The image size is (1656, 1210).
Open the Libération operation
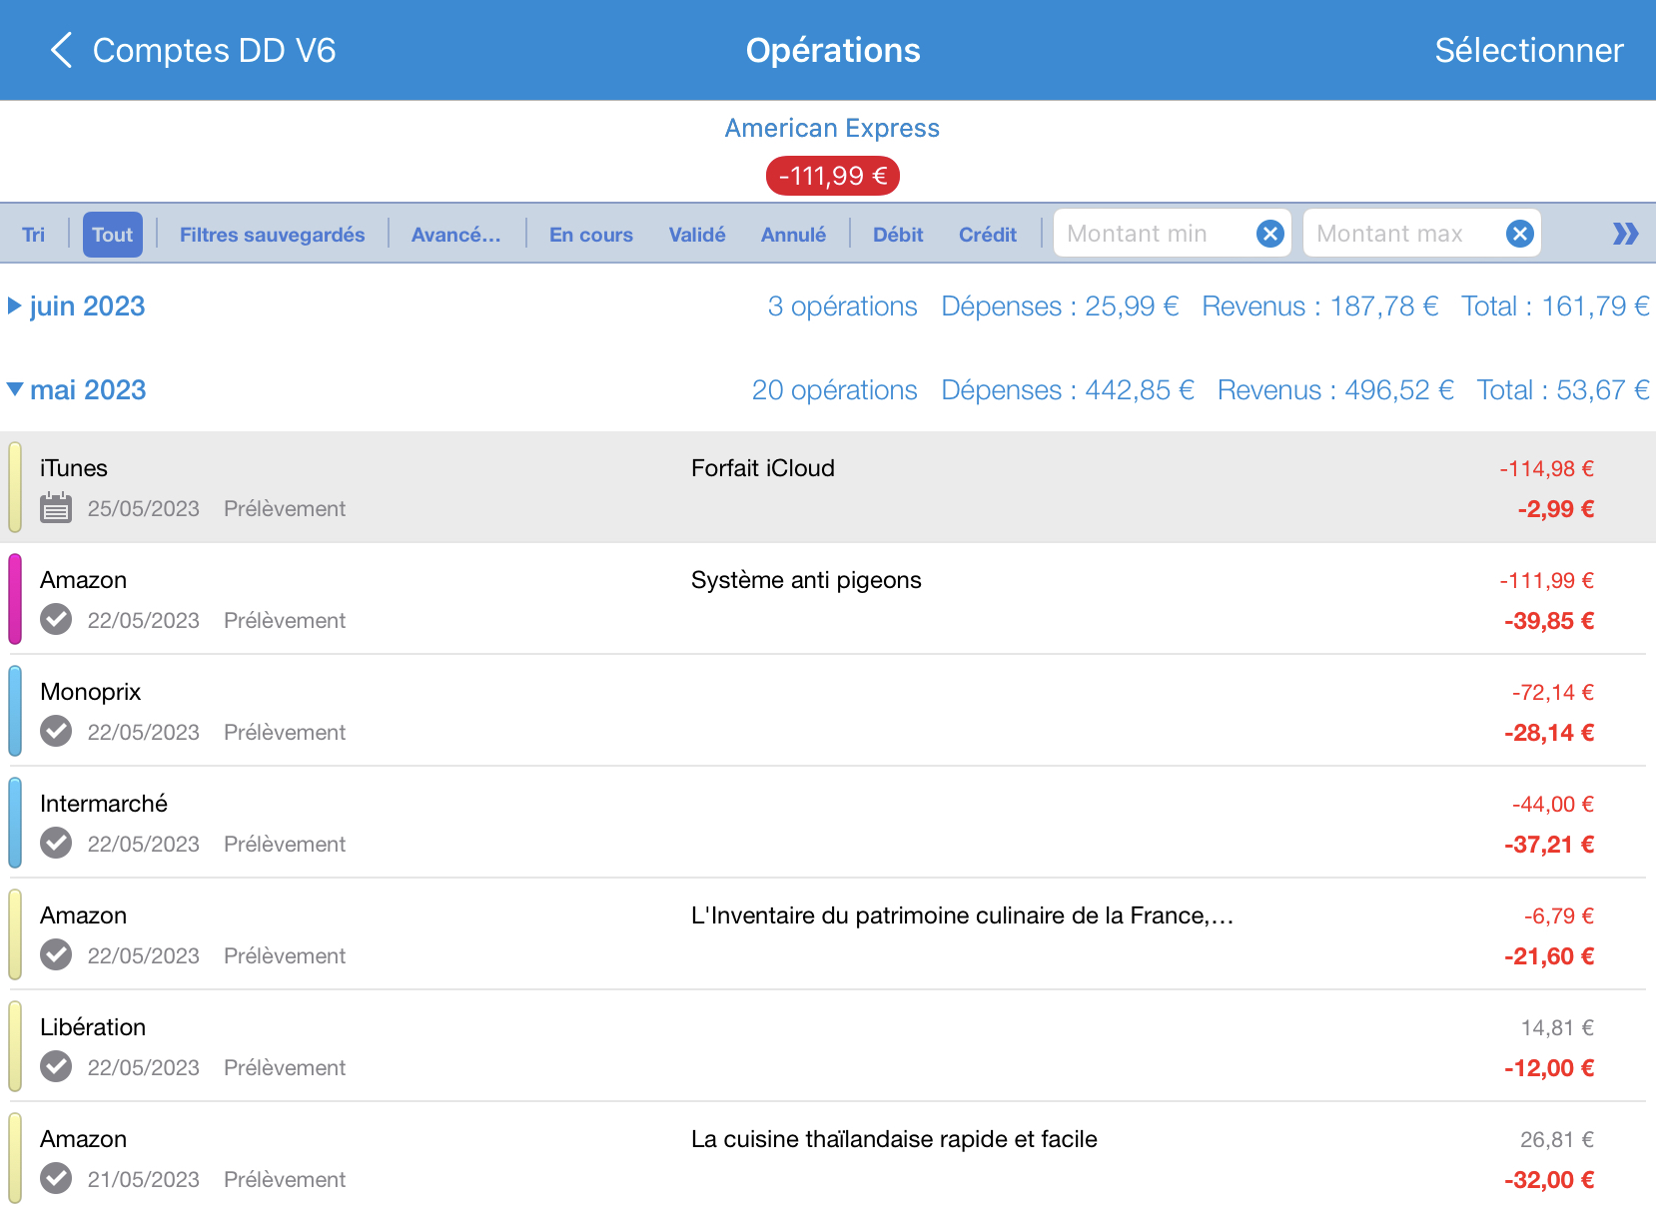point(828,1046)
